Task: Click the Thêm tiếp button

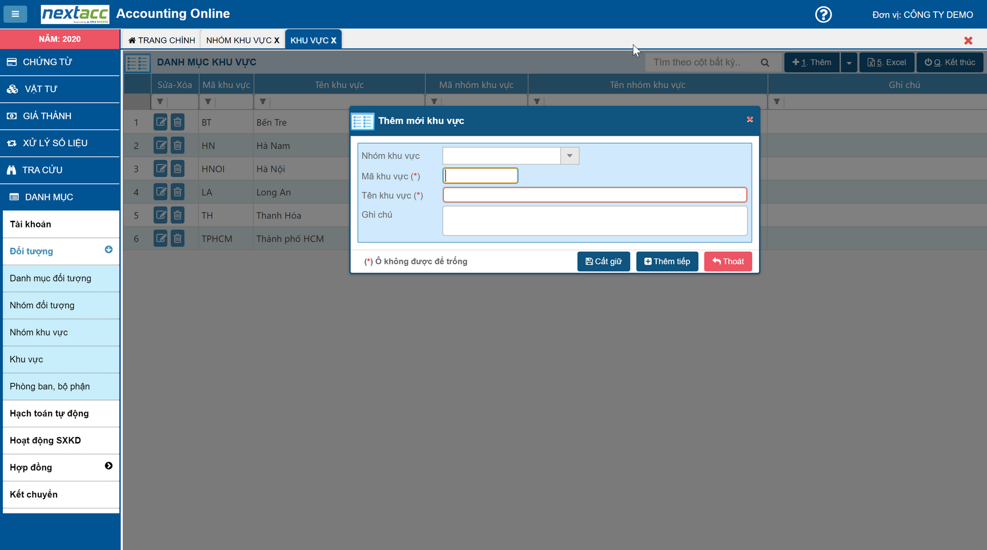Action: [x=667, y=261]
